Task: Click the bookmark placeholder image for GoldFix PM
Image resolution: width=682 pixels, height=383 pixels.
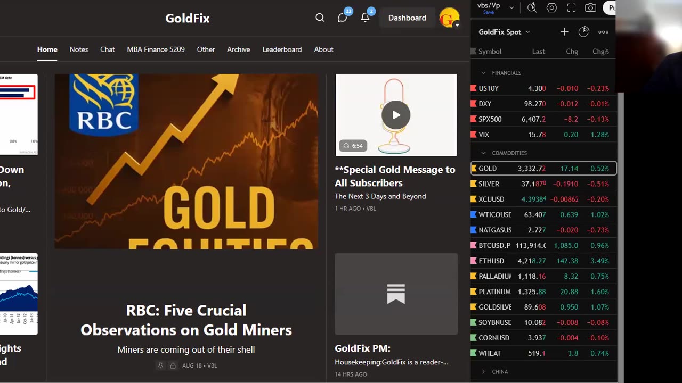Action: tap(396, 294)
